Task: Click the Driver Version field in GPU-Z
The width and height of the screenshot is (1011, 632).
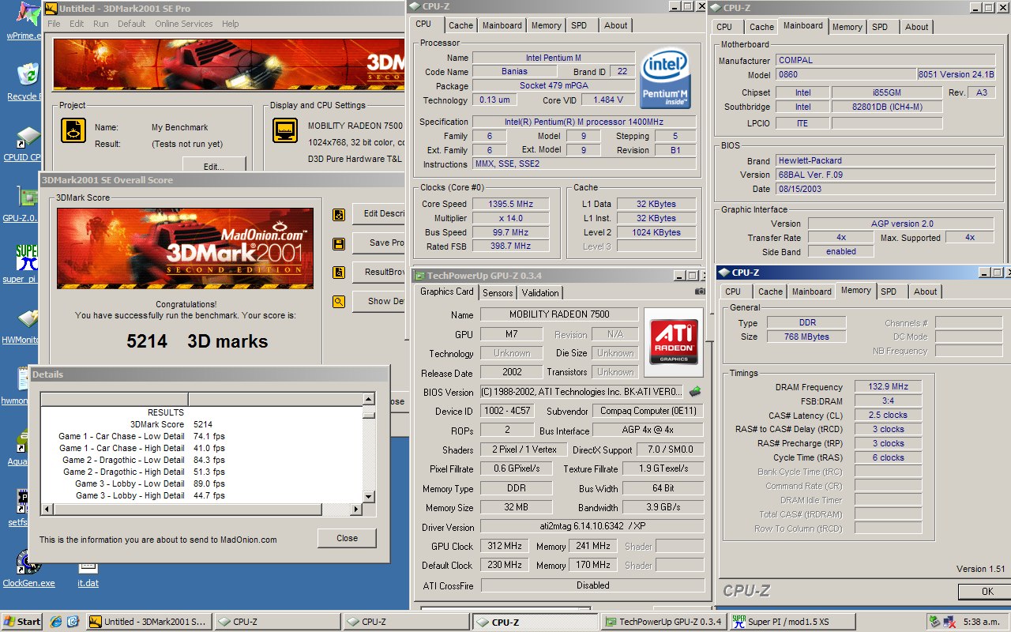Action: pyautogui.click(x=592, y=528)
